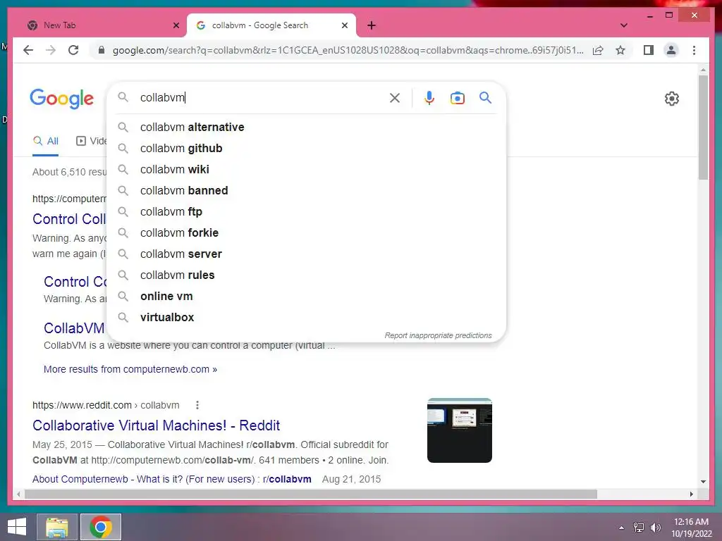Viewport: 722px width, 541px height.
Task: Choose suggestion collabvm rules
Action: [x=306, y=275]
